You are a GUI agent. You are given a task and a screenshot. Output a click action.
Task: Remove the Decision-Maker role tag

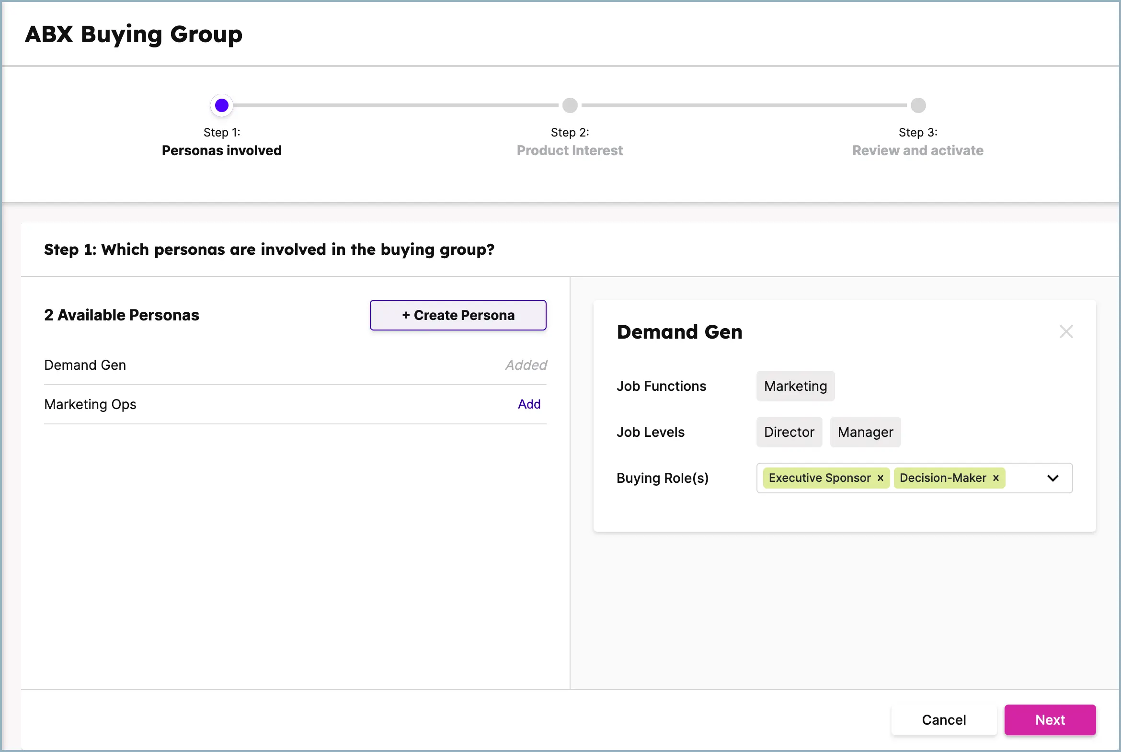pos(996,478)
